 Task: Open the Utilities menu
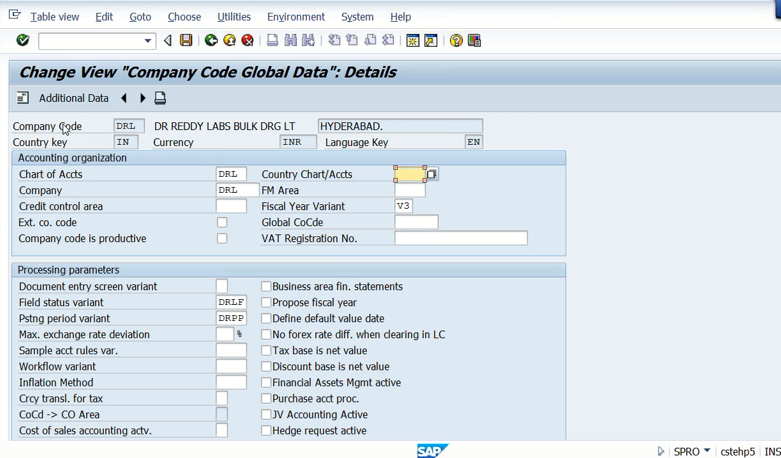coord(234,17)
